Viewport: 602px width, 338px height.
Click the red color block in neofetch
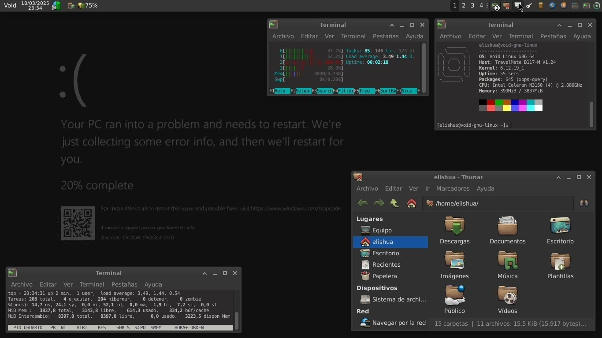pyautogui.click(x=491, y=103)
